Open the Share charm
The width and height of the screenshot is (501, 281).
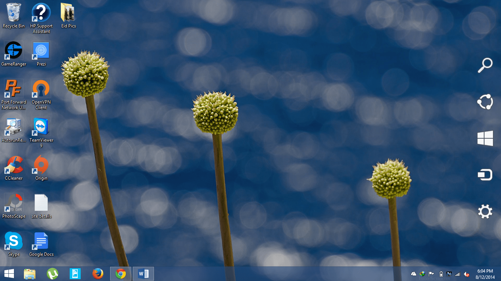pos(485,102)
